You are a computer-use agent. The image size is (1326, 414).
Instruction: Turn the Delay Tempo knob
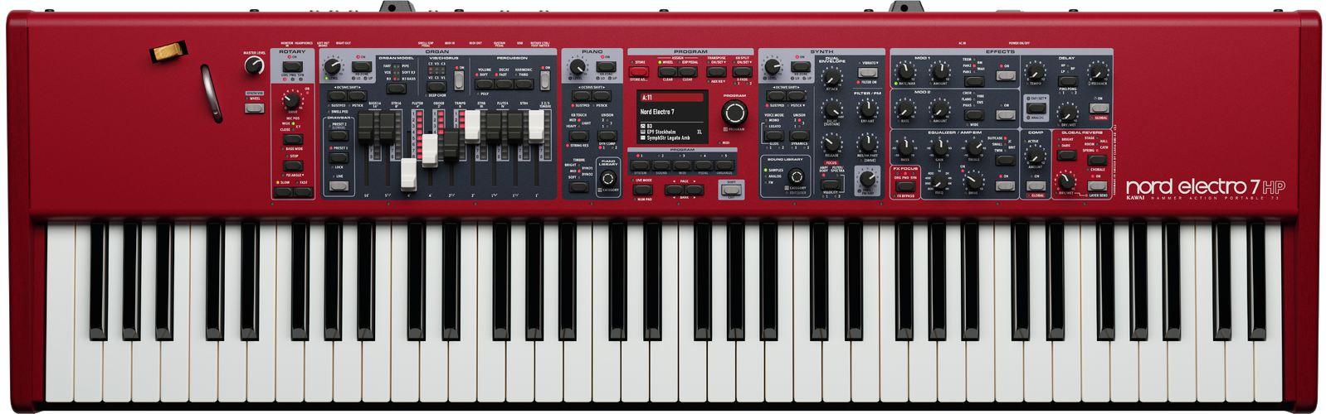point(1036,71)
